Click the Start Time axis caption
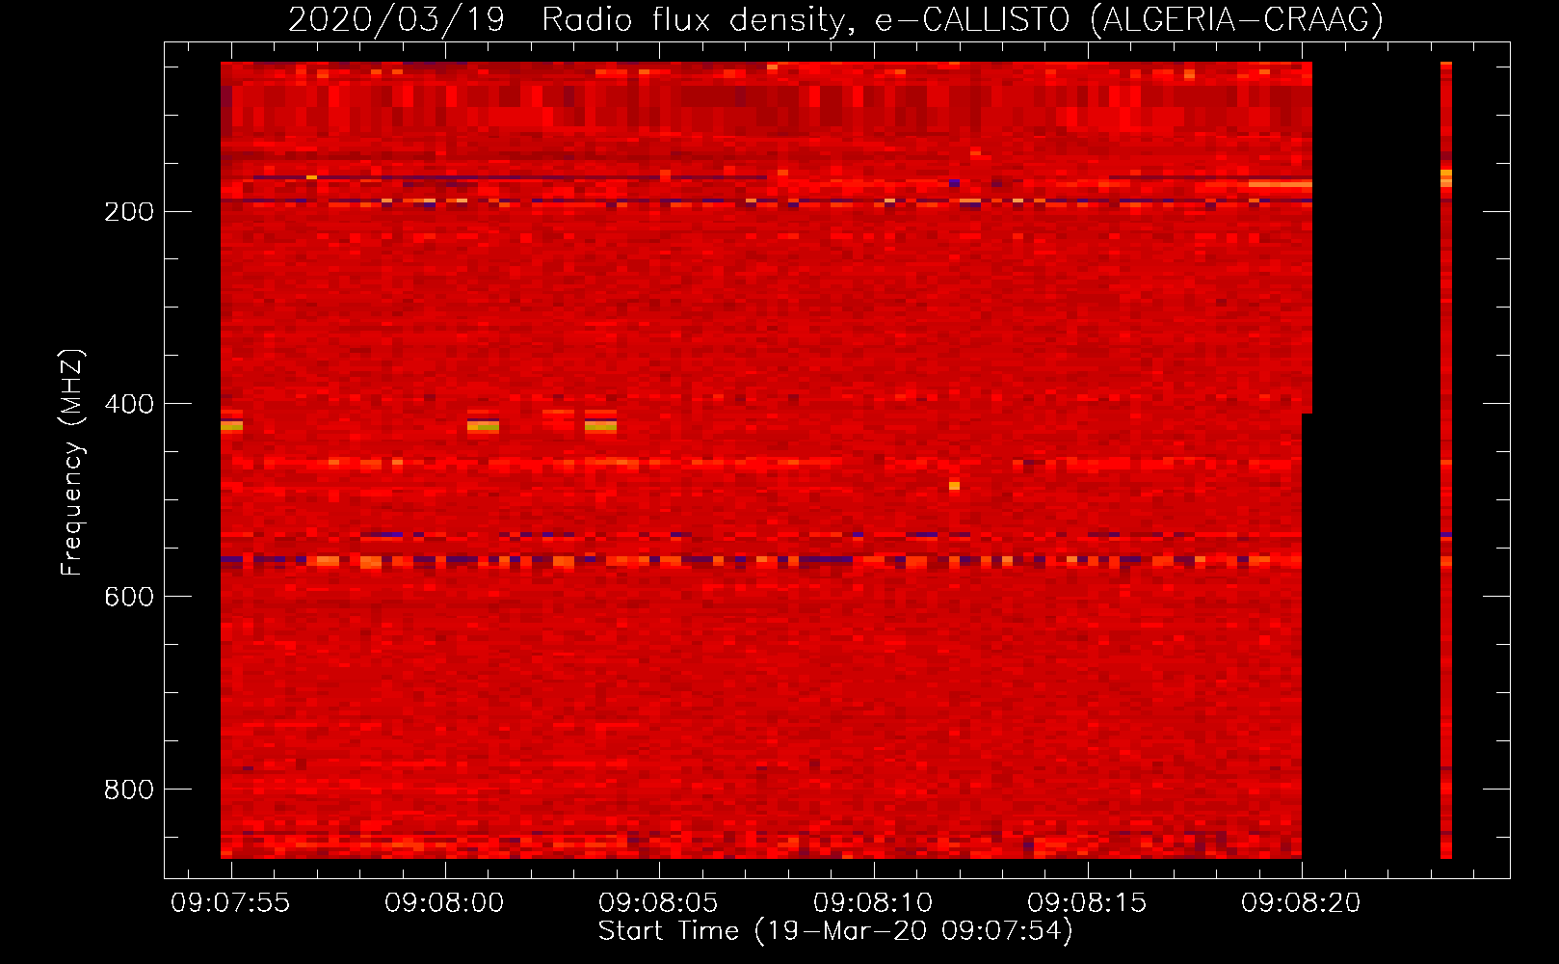This screenshot has width=1559, height=964. pos(835,931)
